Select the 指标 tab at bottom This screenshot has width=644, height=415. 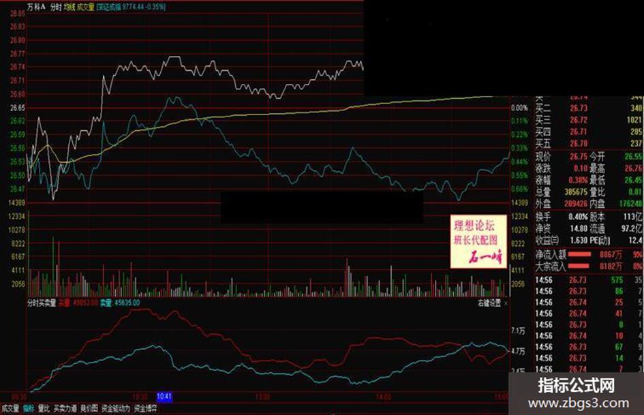29,408
